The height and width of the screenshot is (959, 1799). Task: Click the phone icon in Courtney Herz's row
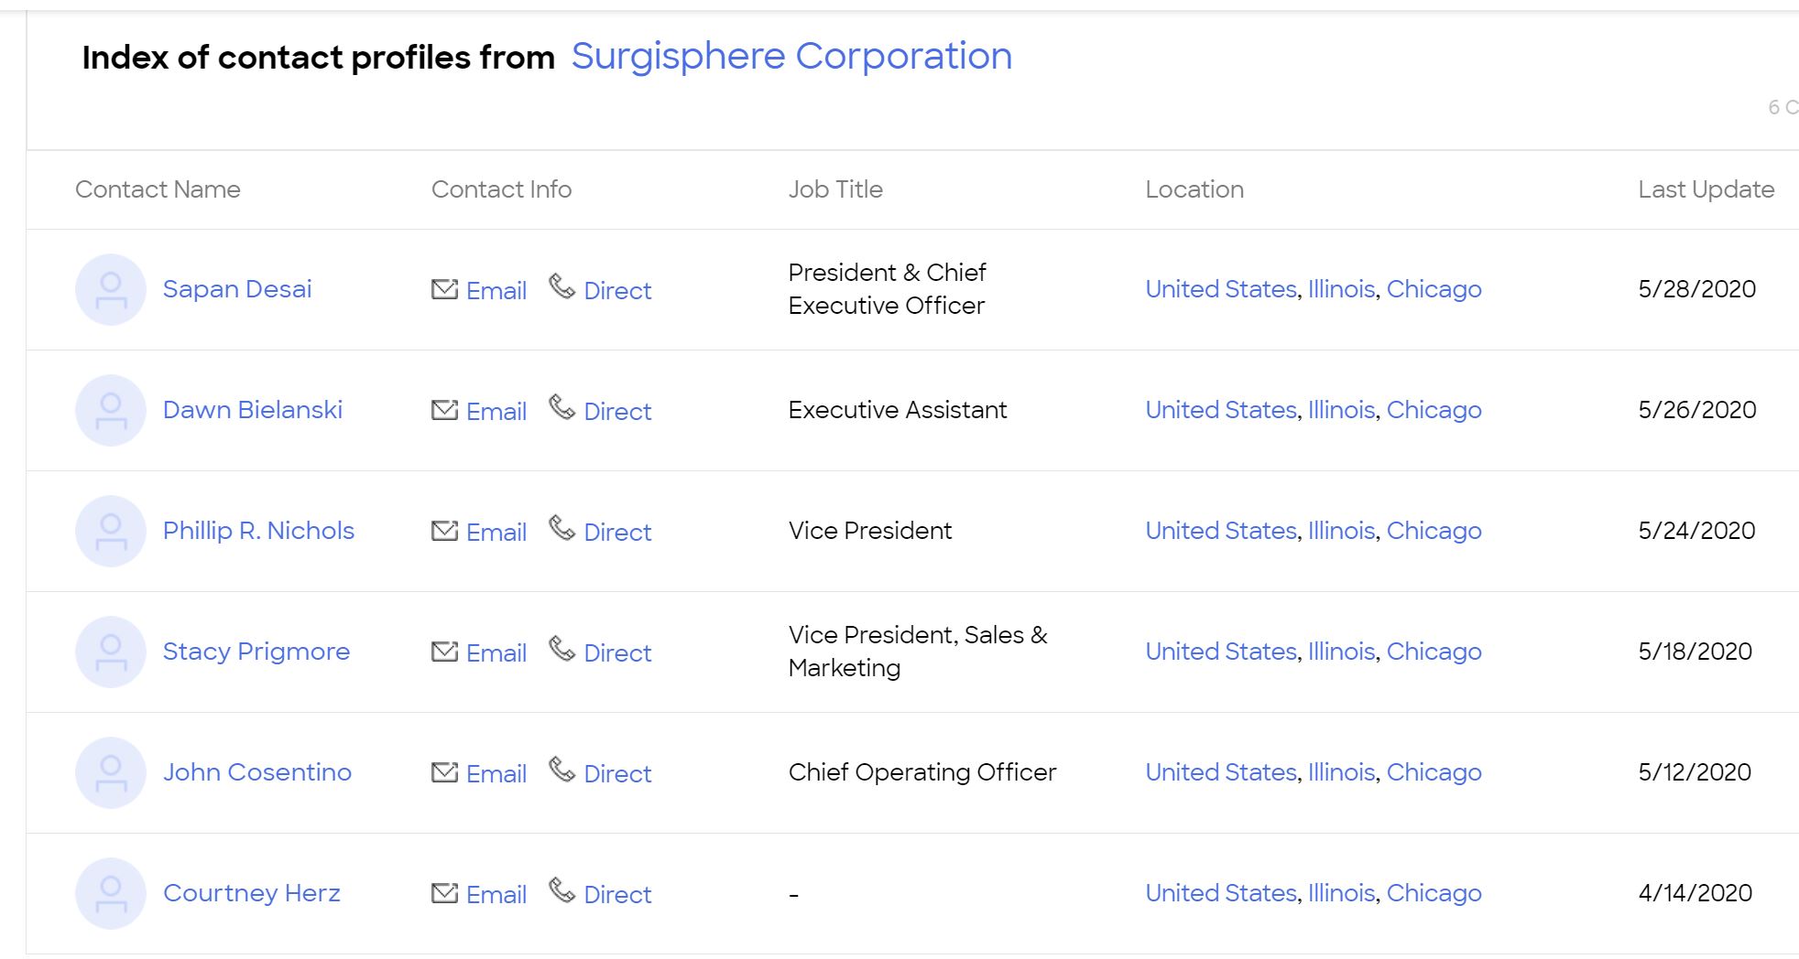(x=562, y=890)
